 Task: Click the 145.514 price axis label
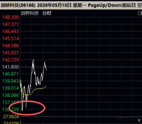[x=10, y=38]
